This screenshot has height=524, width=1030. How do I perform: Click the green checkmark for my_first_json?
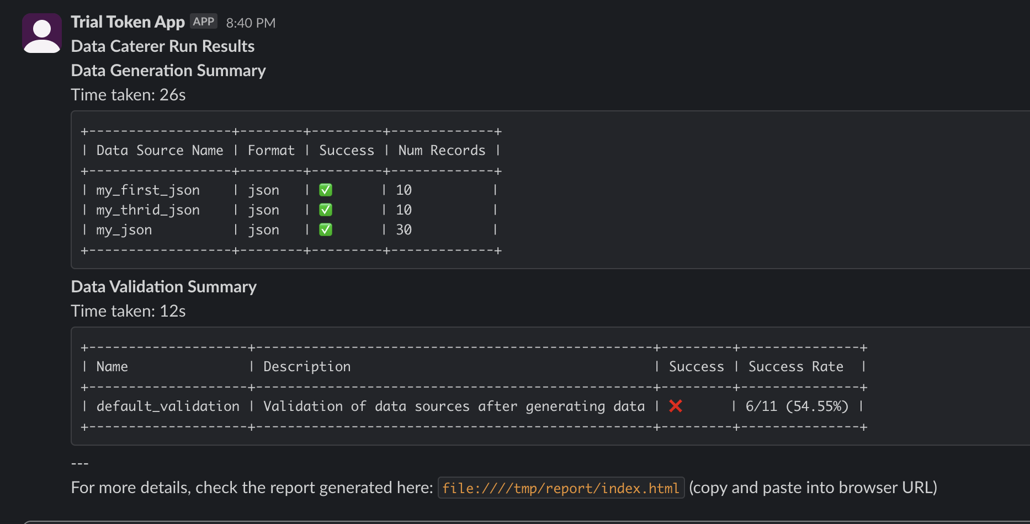pos(326,190)
